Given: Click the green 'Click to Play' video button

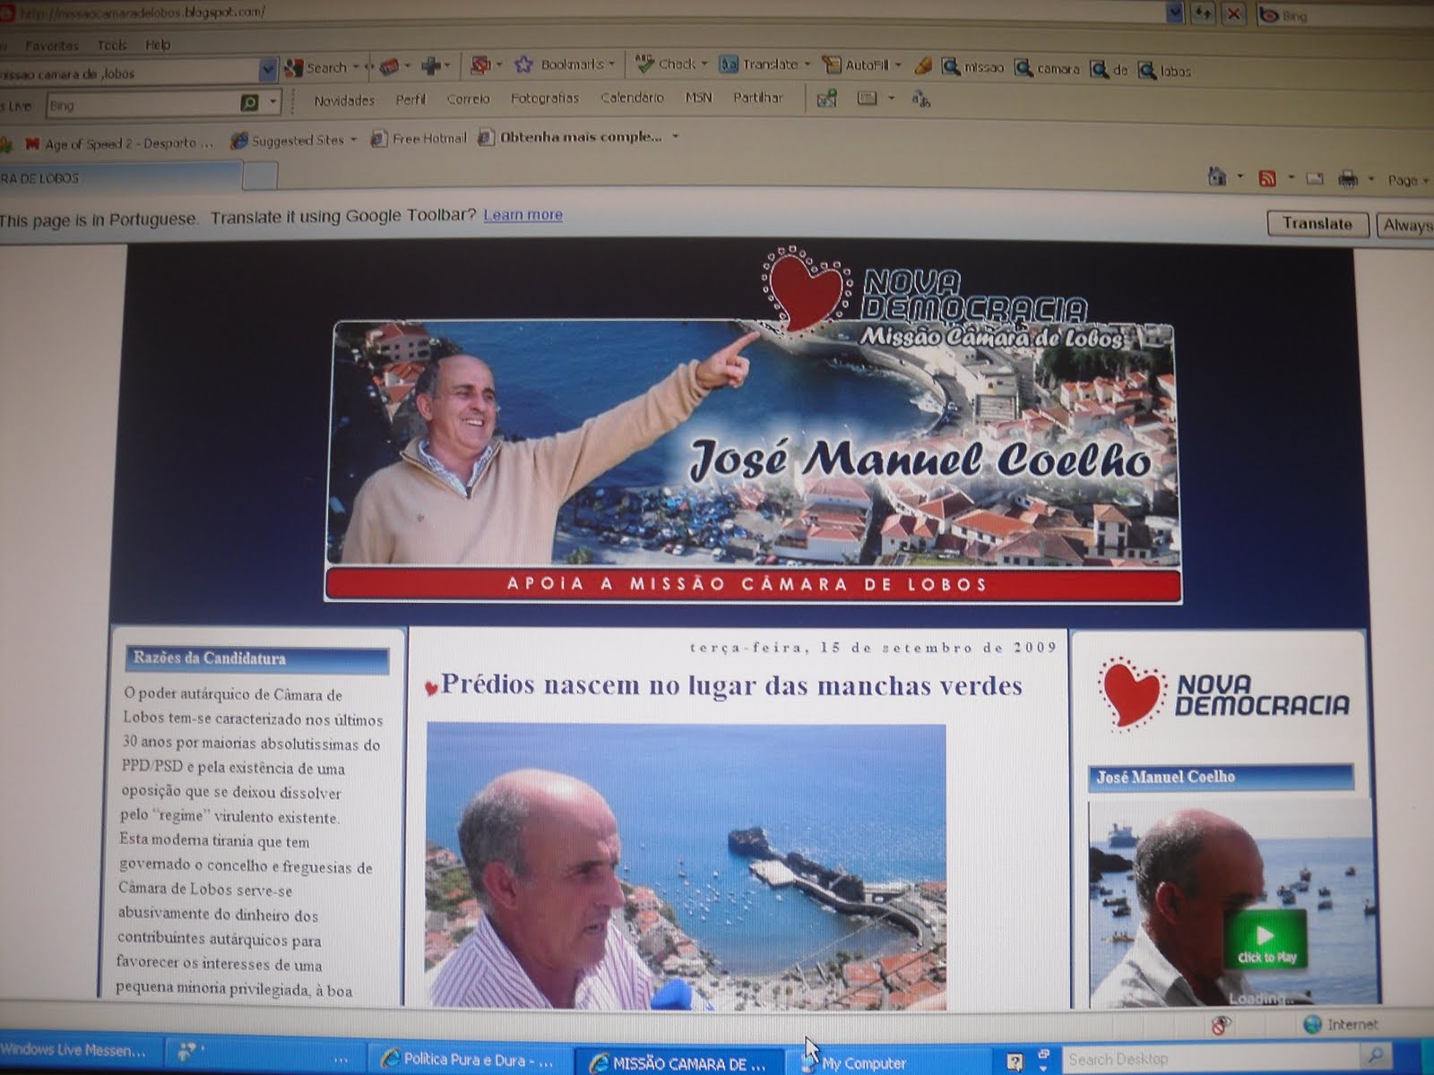Looking at the screenshot, I should coord(1265,940).
